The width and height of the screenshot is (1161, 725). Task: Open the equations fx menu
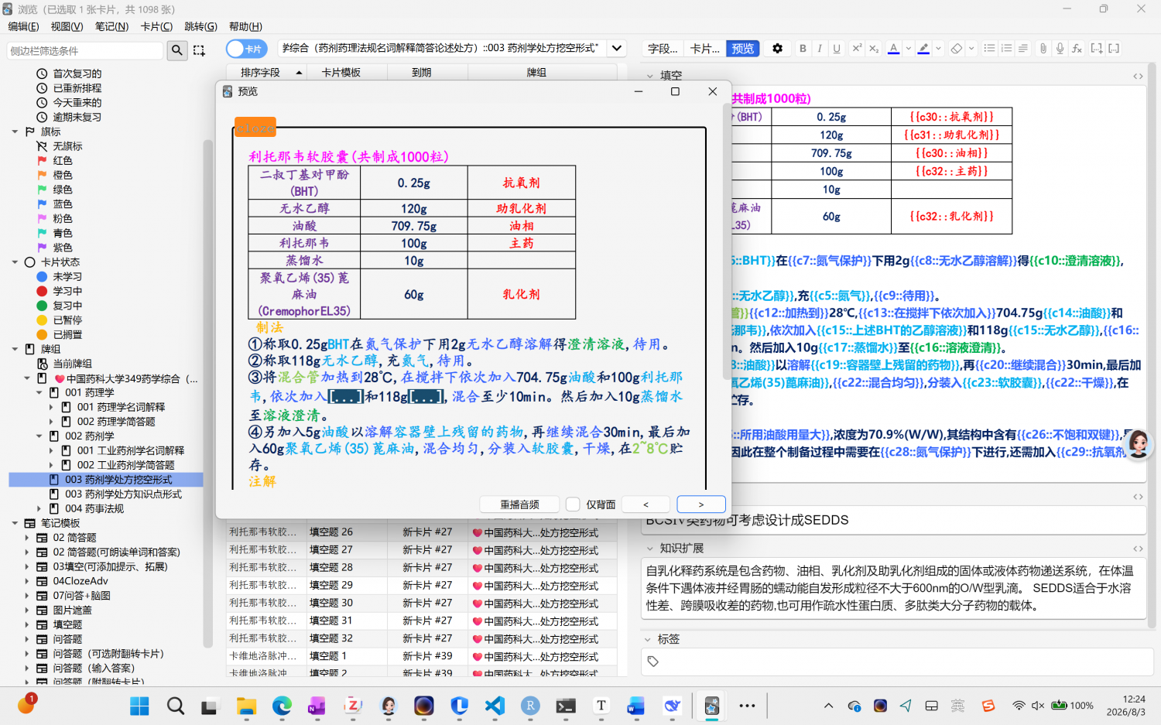[x=1077, y=48]
